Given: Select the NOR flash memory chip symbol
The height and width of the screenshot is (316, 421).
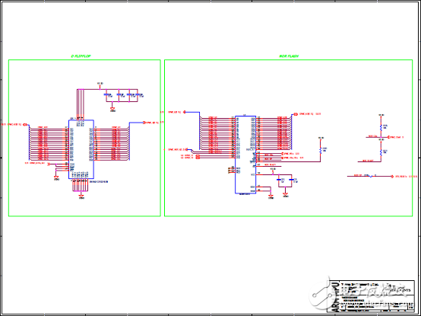Looking at the screenshot, I should pyautogui.click(x=245, y=155).
